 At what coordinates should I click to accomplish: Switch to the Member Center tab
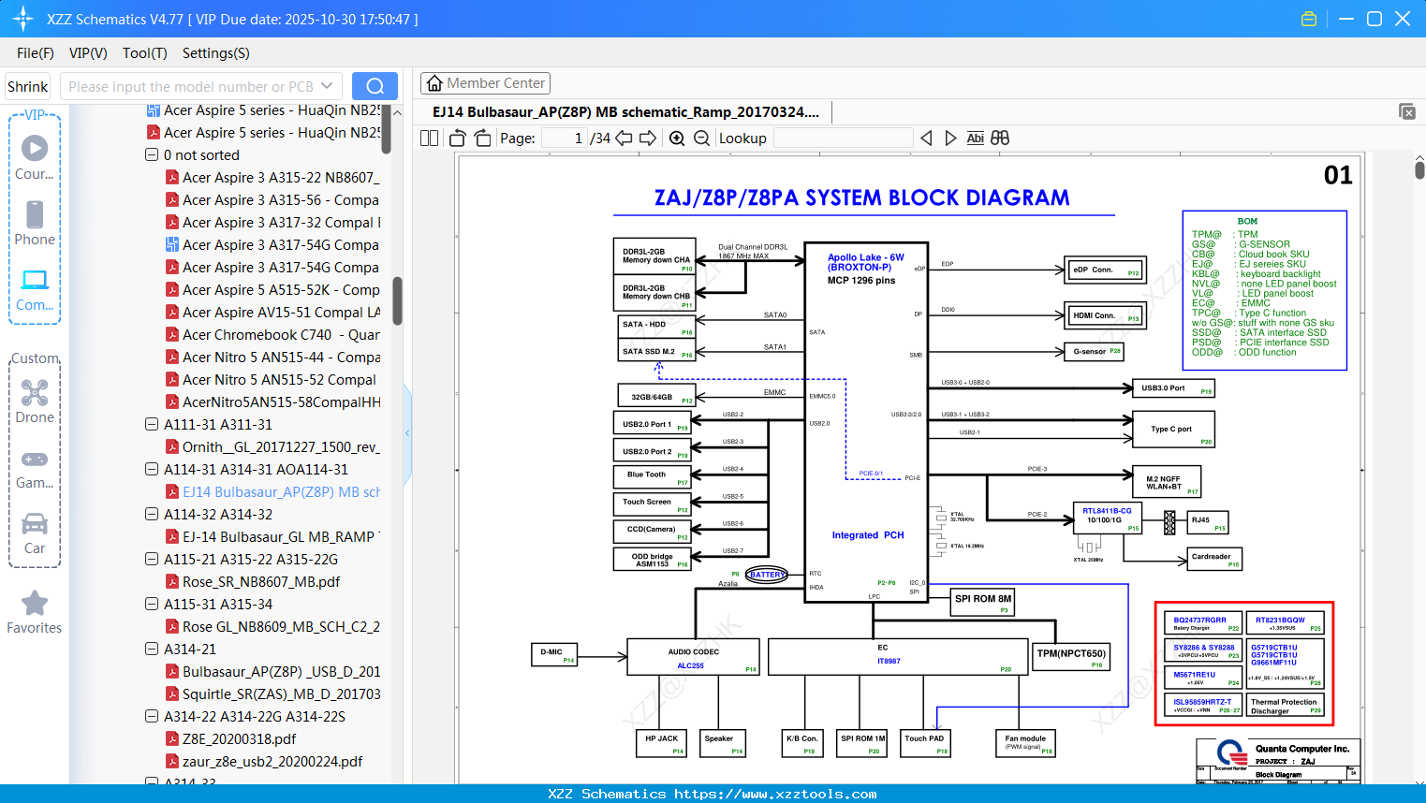tap(485, 83)
